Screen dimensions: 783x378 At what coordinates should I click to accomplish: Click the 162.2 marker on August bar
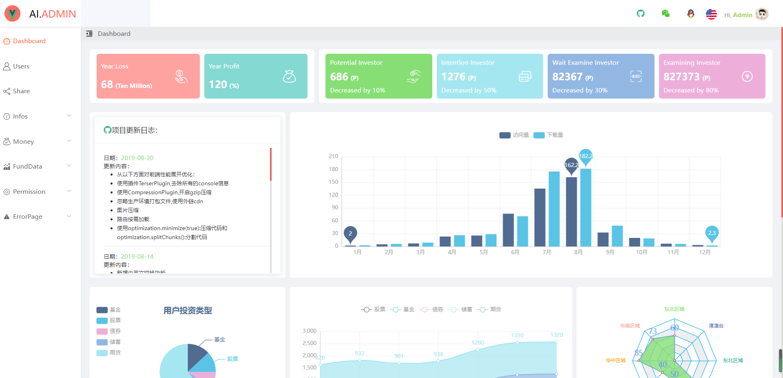571,165
